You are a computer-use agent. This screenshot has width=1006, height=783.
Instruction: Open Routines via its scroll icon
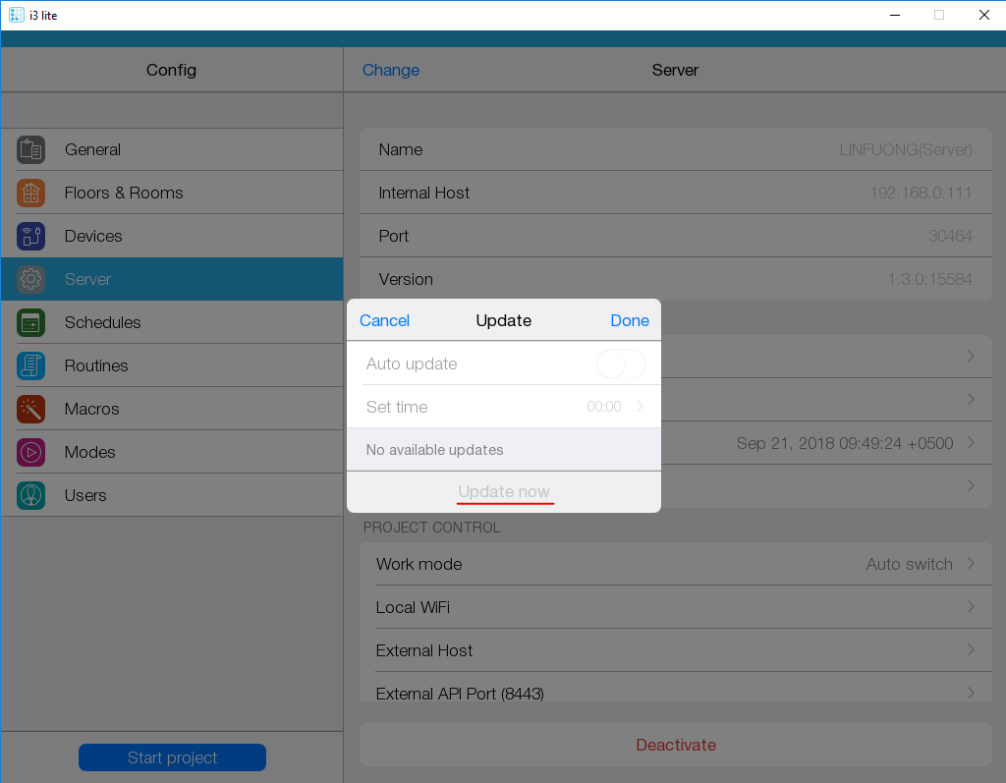point(30,365)
